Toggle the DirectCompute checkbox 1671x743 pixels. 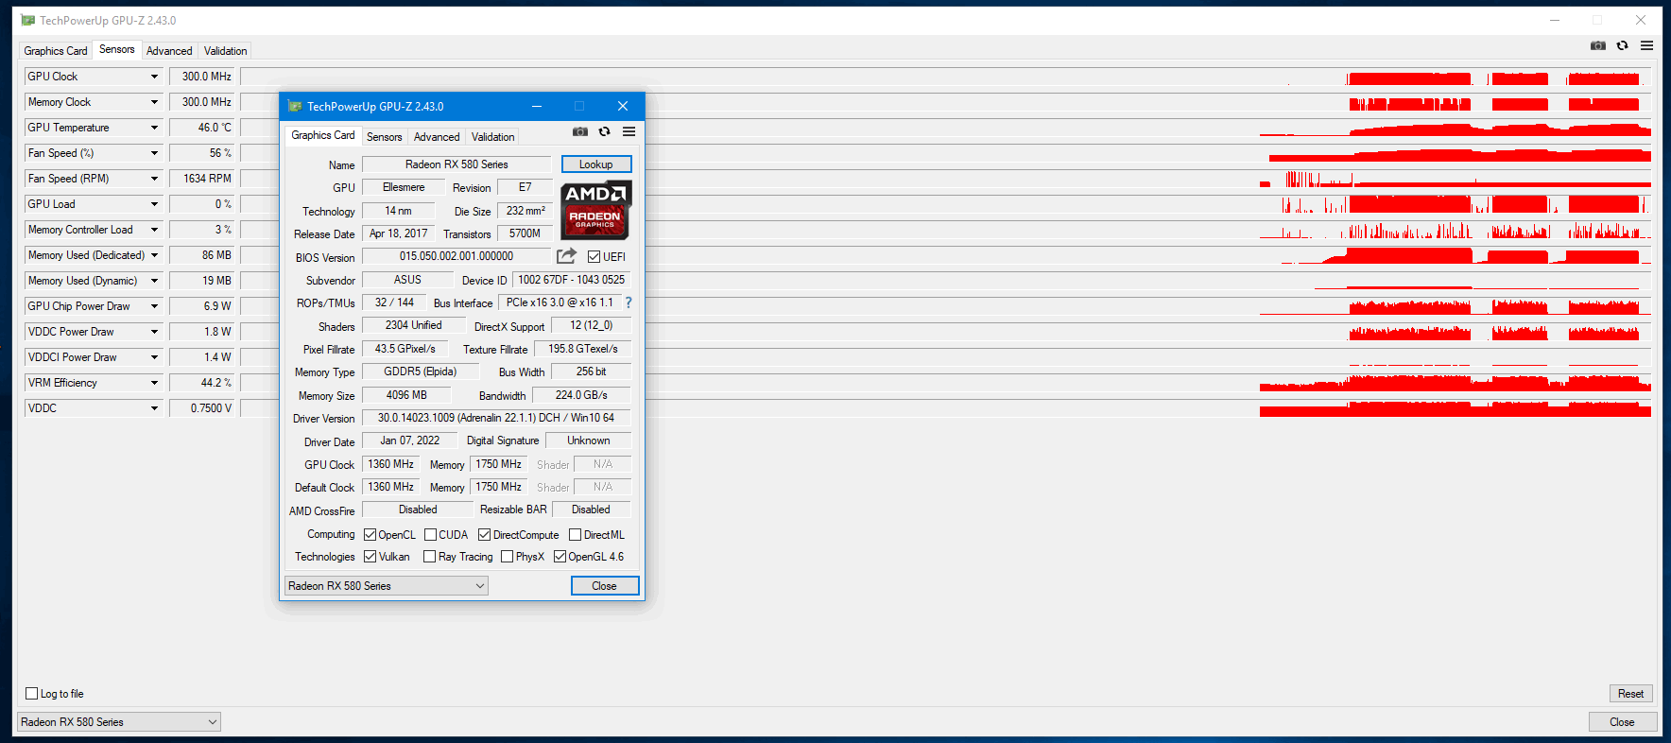pos(485,535)
